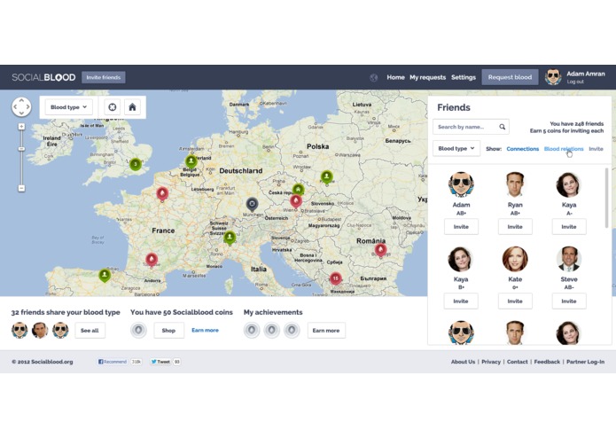Image resolution: width=616 pixels, height=438 pixels.
Task: Open the red marker near Toulouse
Action: (152, 260)
